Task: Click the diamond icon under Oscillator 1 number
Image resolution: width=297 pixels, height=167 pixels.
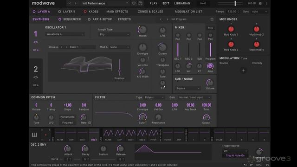Action: (x=36, y=42)
